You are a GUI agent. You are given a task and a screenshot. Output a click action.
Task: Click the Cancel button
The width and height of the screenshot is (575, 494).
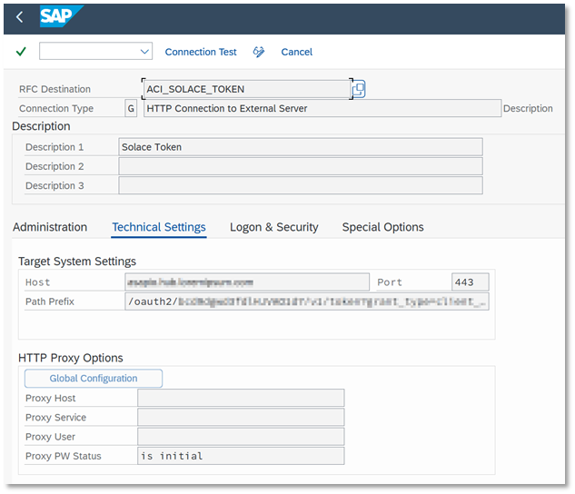pyautogui.click(x=297, y=52)
